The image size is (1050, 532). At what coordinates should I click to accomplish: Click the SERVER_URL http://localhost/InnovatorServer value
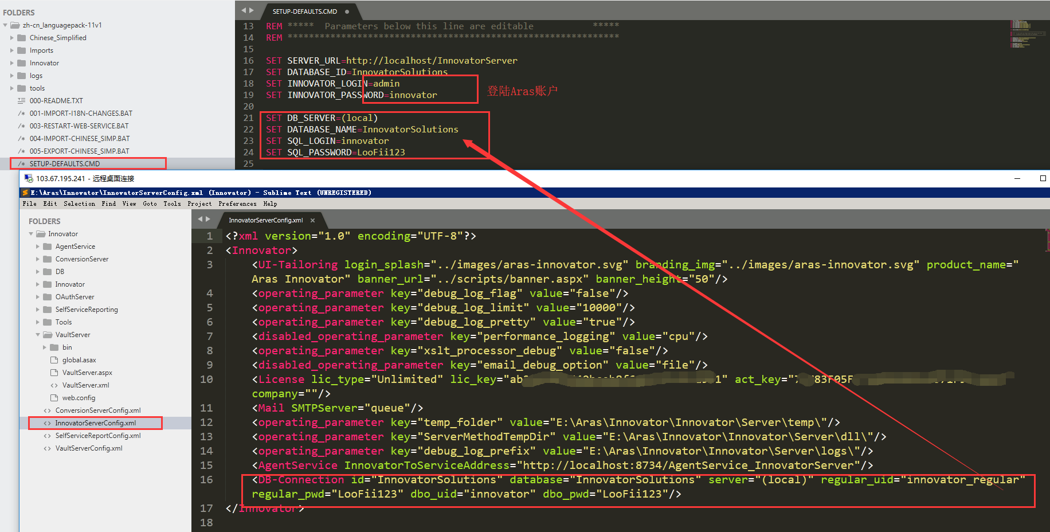point(432,61)
